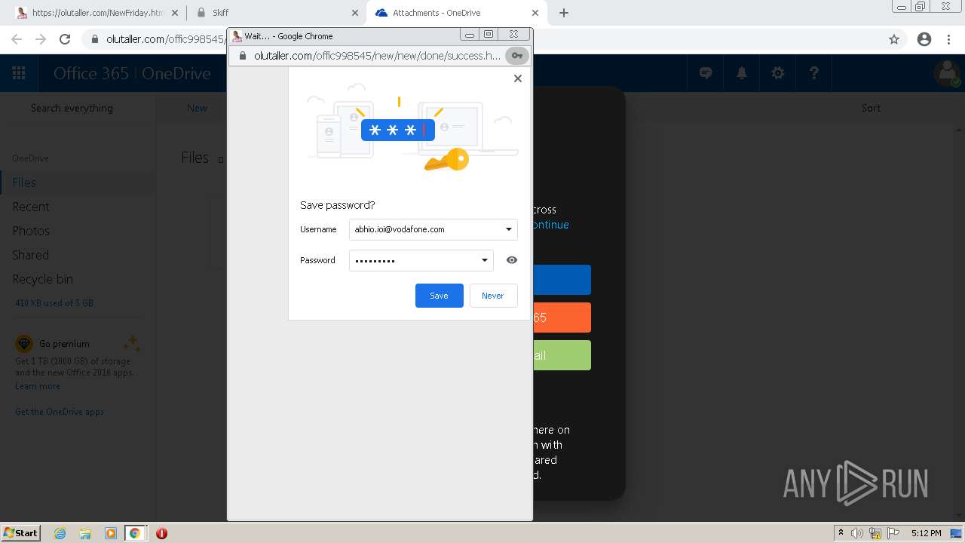Close the Skiff tab
Screen dimensions: 965x543
click(355, 13)
